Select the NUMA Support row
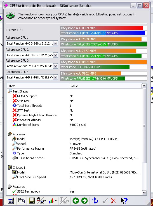This screenshot has width=153, height=206. click(74, 96)
